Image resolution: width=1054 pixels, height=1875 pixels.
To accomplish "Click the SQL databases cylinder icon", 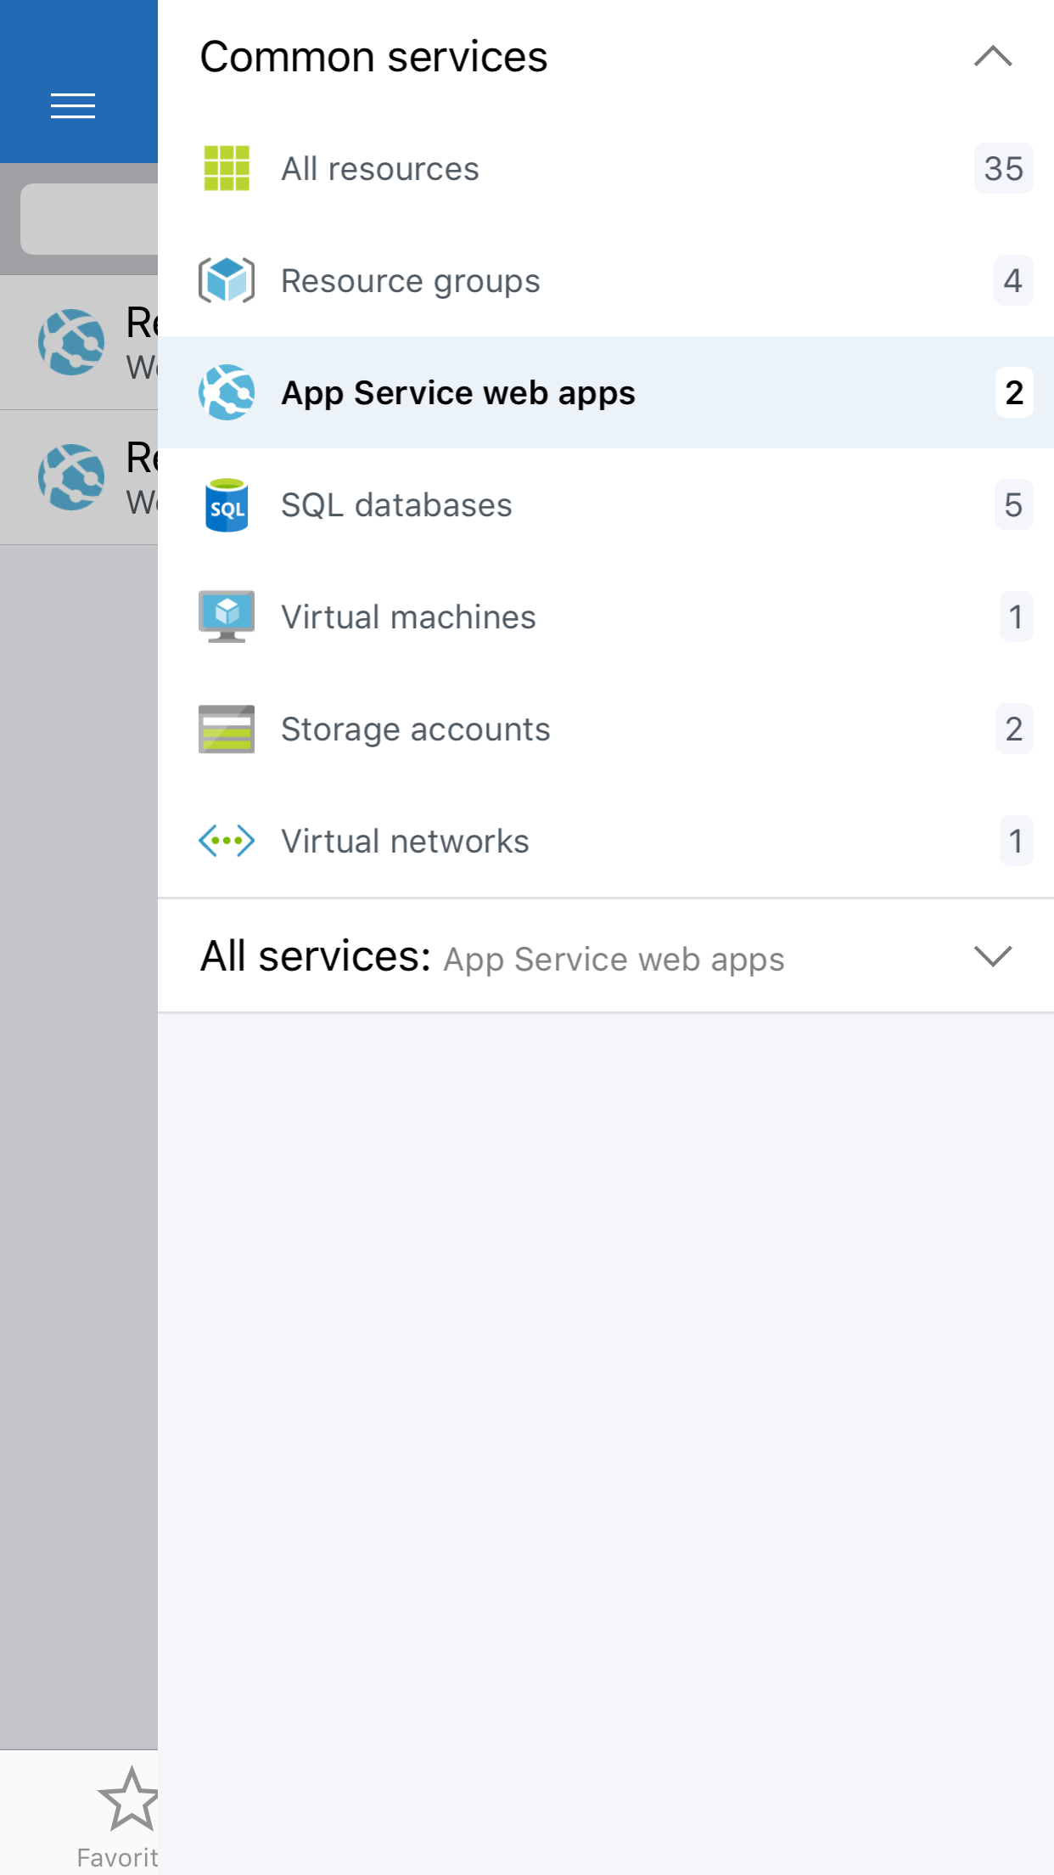I will click(x=227, y=504).
